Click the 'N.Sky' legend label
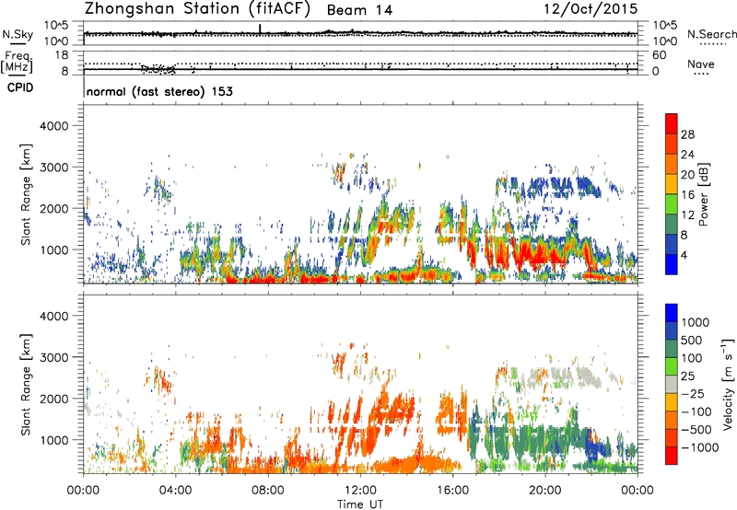This screenshot has height=510, width=737. pyautogui.click(x=18, y=34)
